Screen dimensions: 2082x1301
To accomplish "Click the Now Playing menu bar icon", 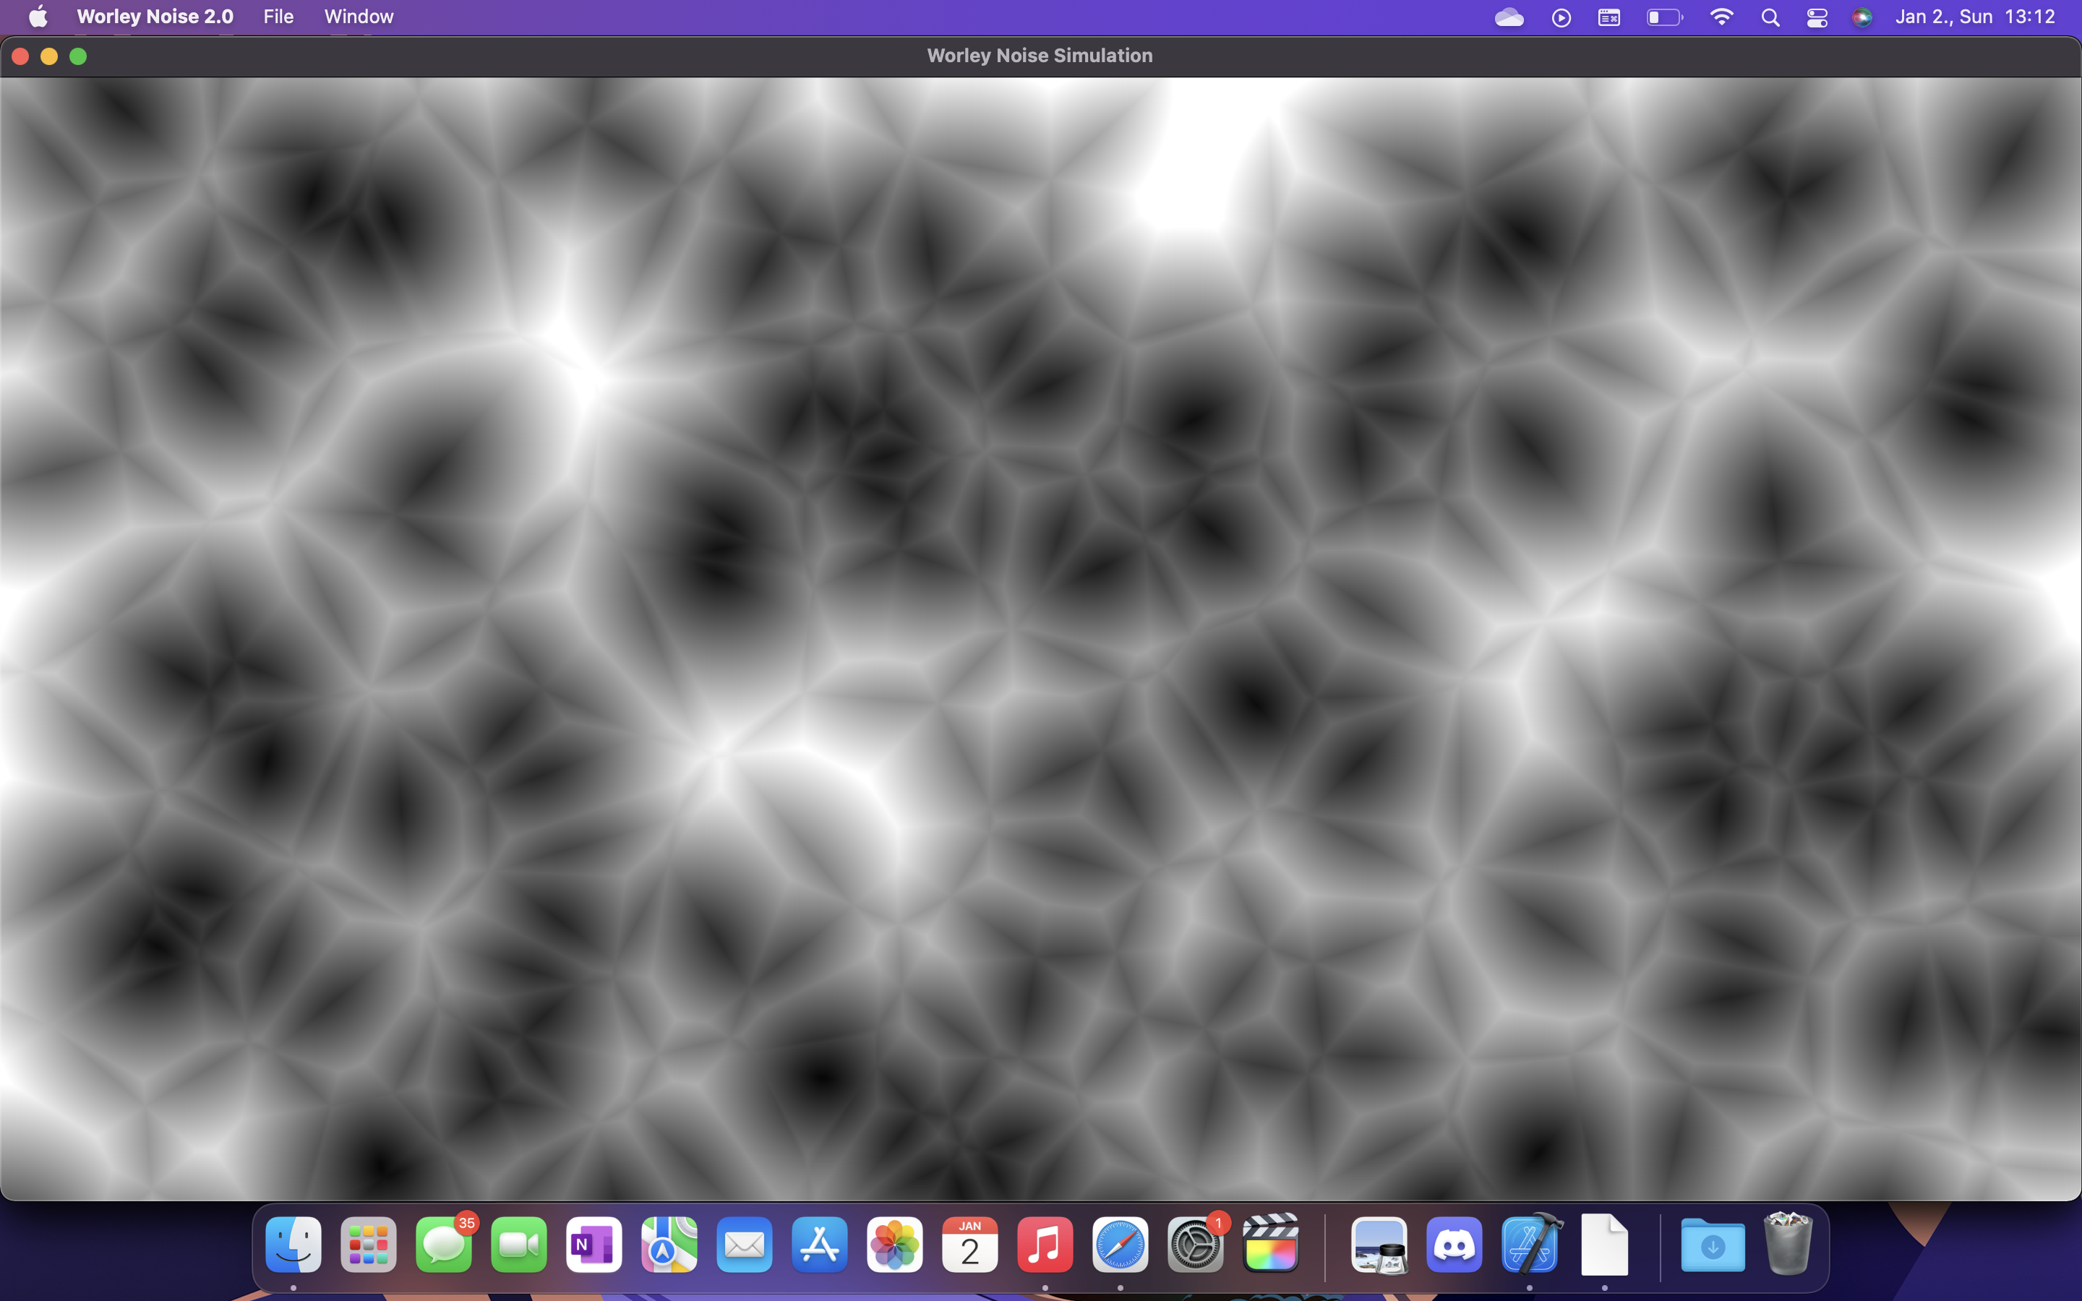I will click(x=1561, y=17).
